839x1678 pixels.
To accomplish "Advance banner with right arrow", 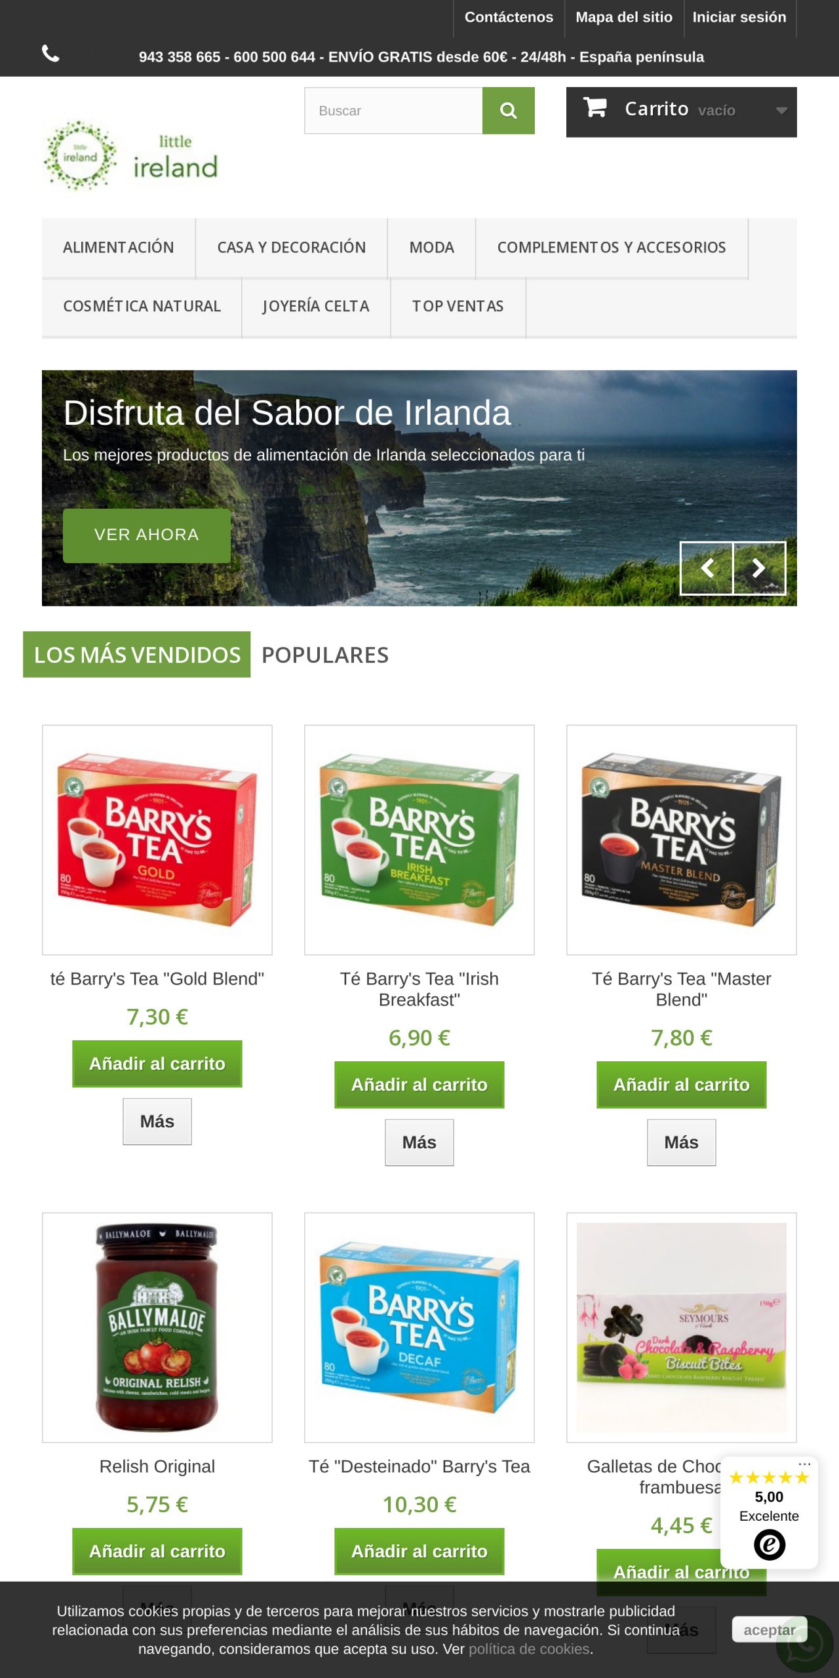I will pyautogui.click(x=759, y=568).
